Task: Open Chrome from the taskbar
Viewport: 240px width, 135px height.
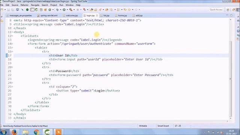Action: [36, 132]
